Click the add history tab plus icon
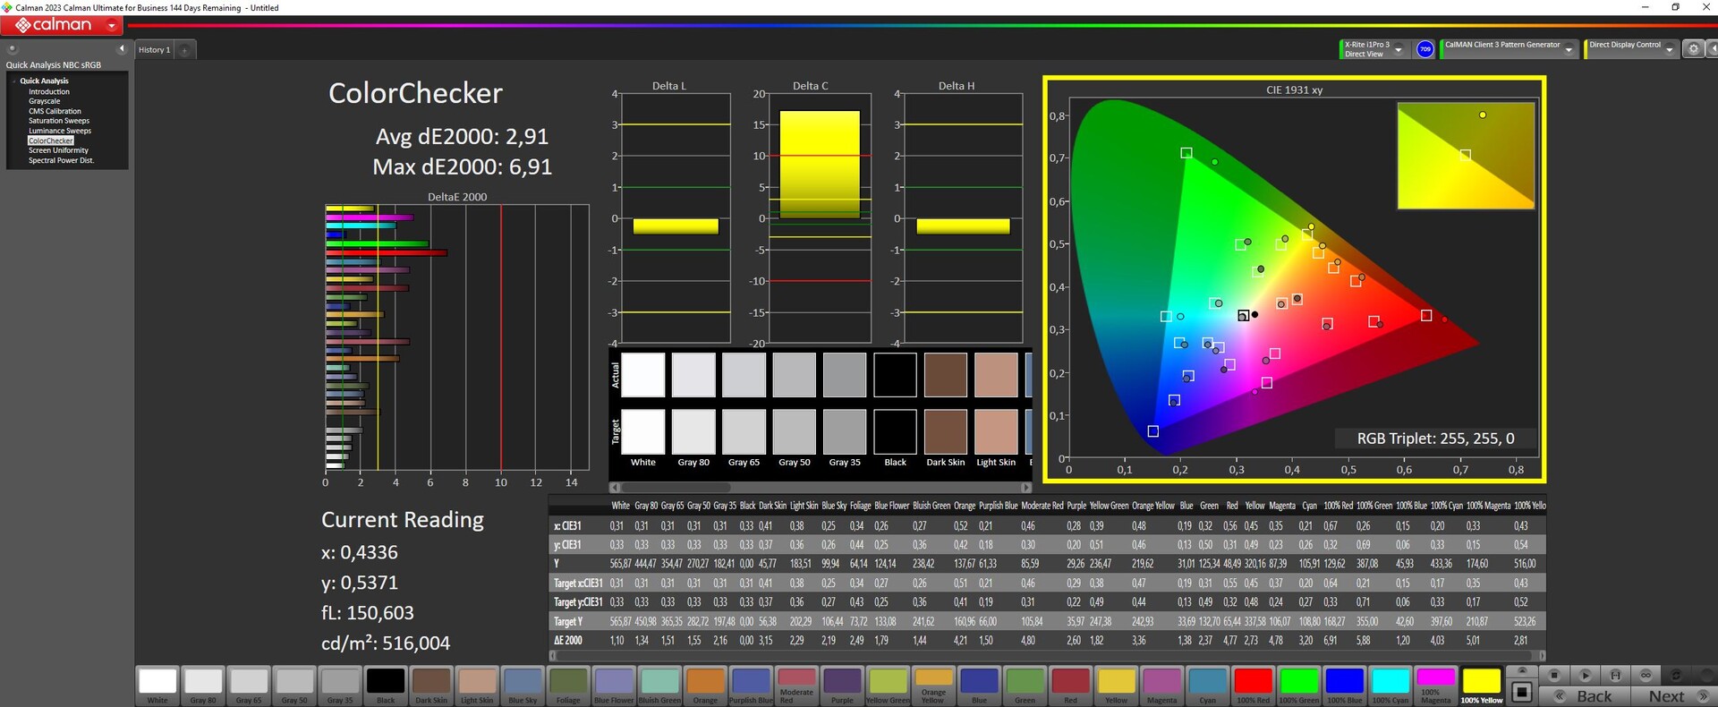The height and width of the screenshot is (707, 1718). [184, 50]
